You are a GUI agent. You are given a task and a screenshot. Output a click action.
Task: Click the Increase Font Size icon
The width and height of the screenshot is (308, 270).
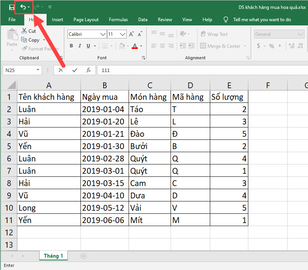[x=131, y=34]
